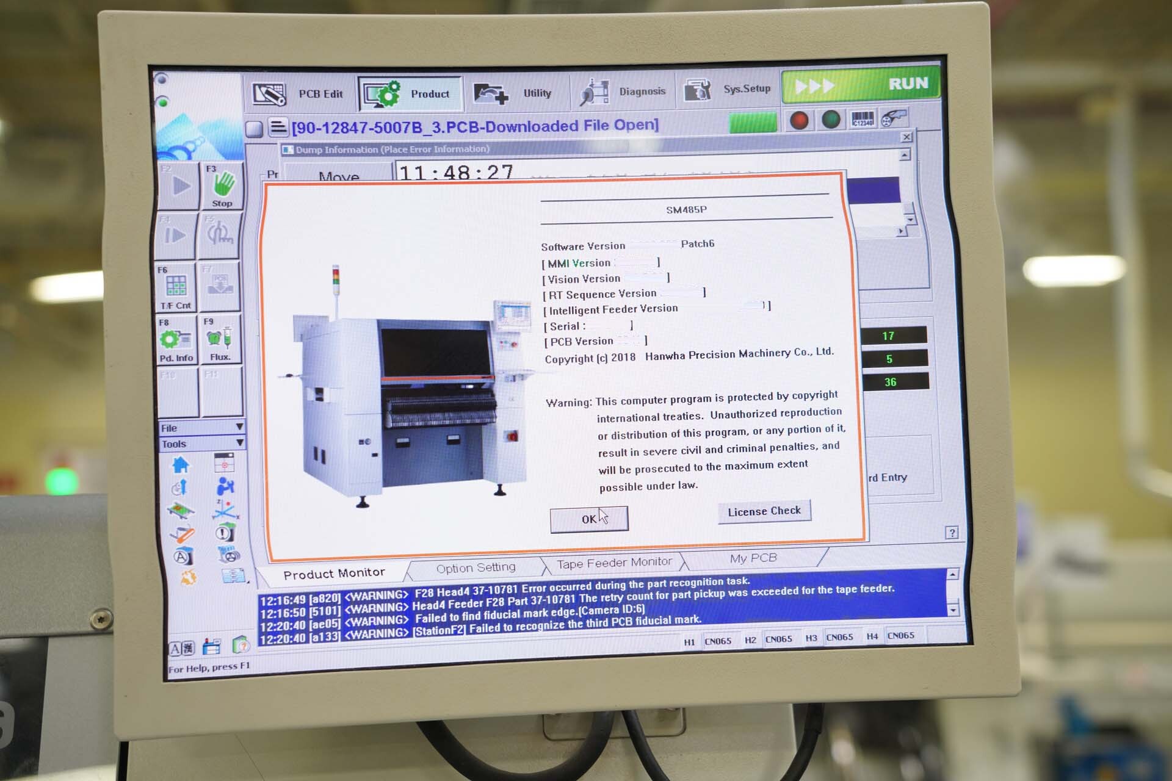This screenshot has height=781, width=1172.
Task: Click the orange feeder tool icon
Action: [x=182, y=534]
